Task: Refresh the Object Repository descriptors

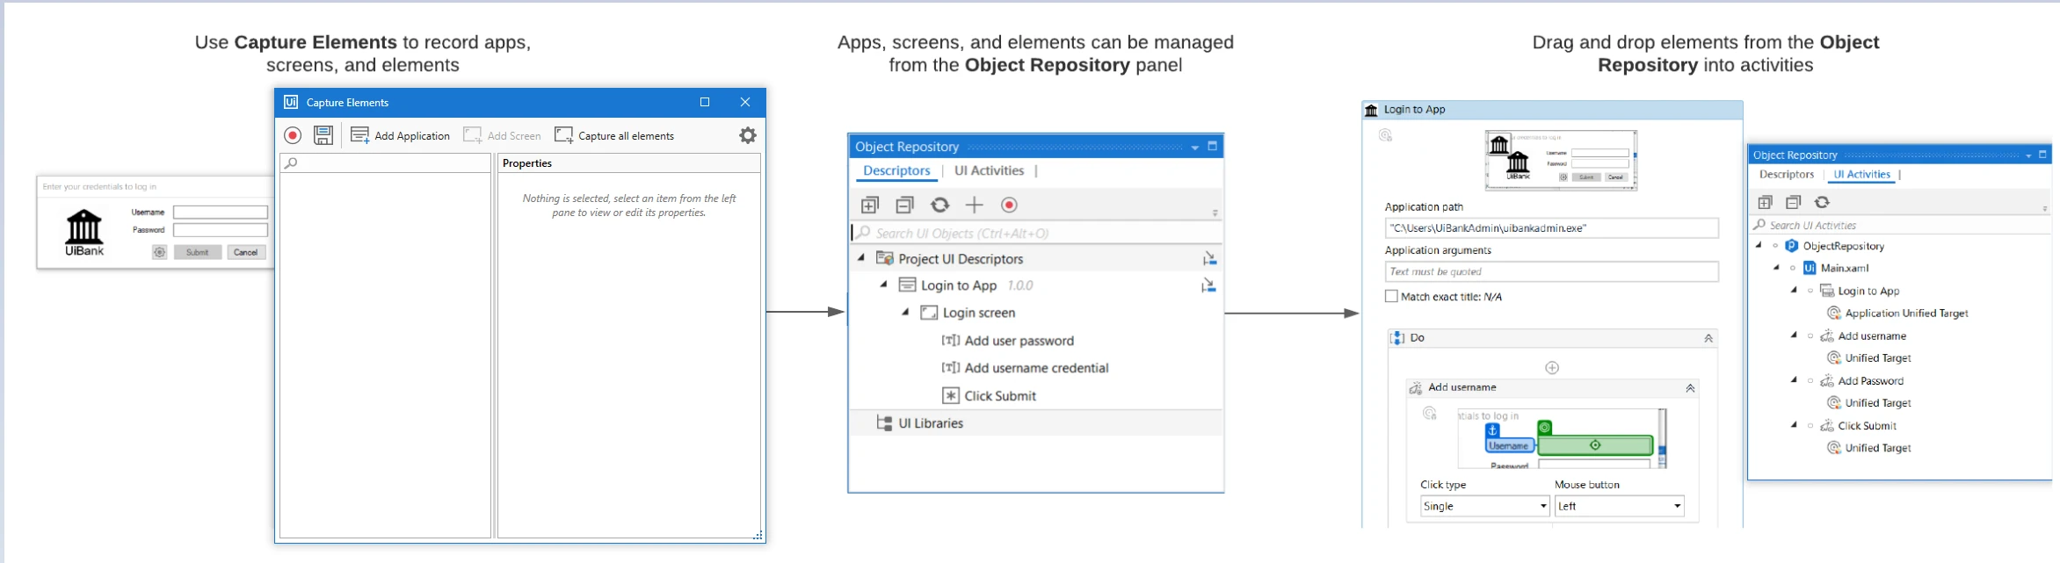Action: [940, 205]
